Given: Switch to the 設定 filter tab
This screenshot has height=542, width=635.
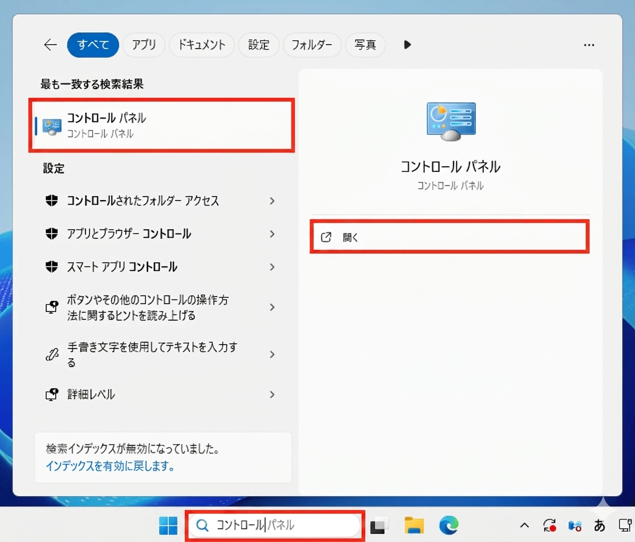Looking at the screenshot, I should coord(259,45).
